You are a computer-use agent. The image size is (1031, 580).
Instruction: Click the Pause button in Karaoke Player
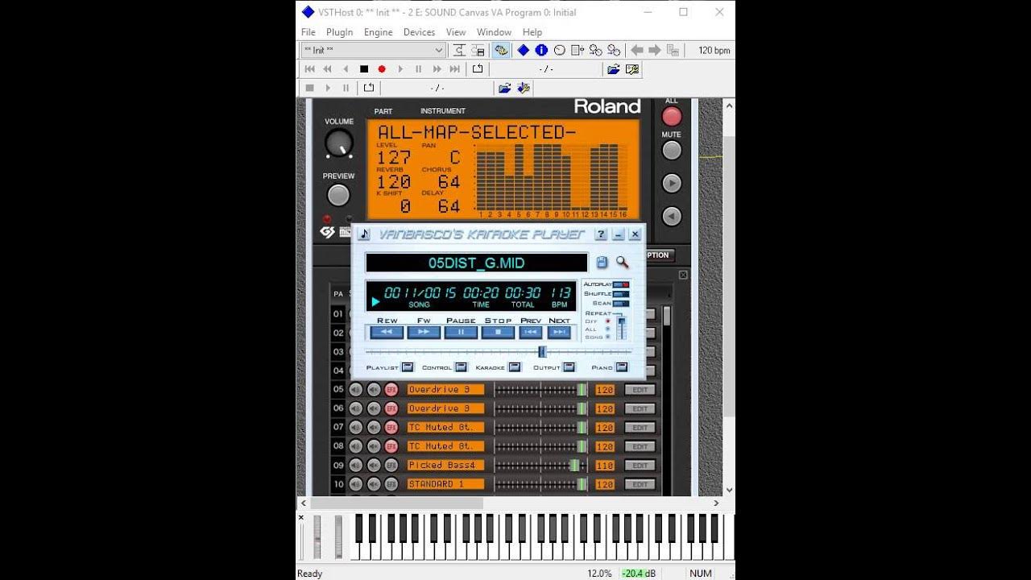[x=461, y=332]
